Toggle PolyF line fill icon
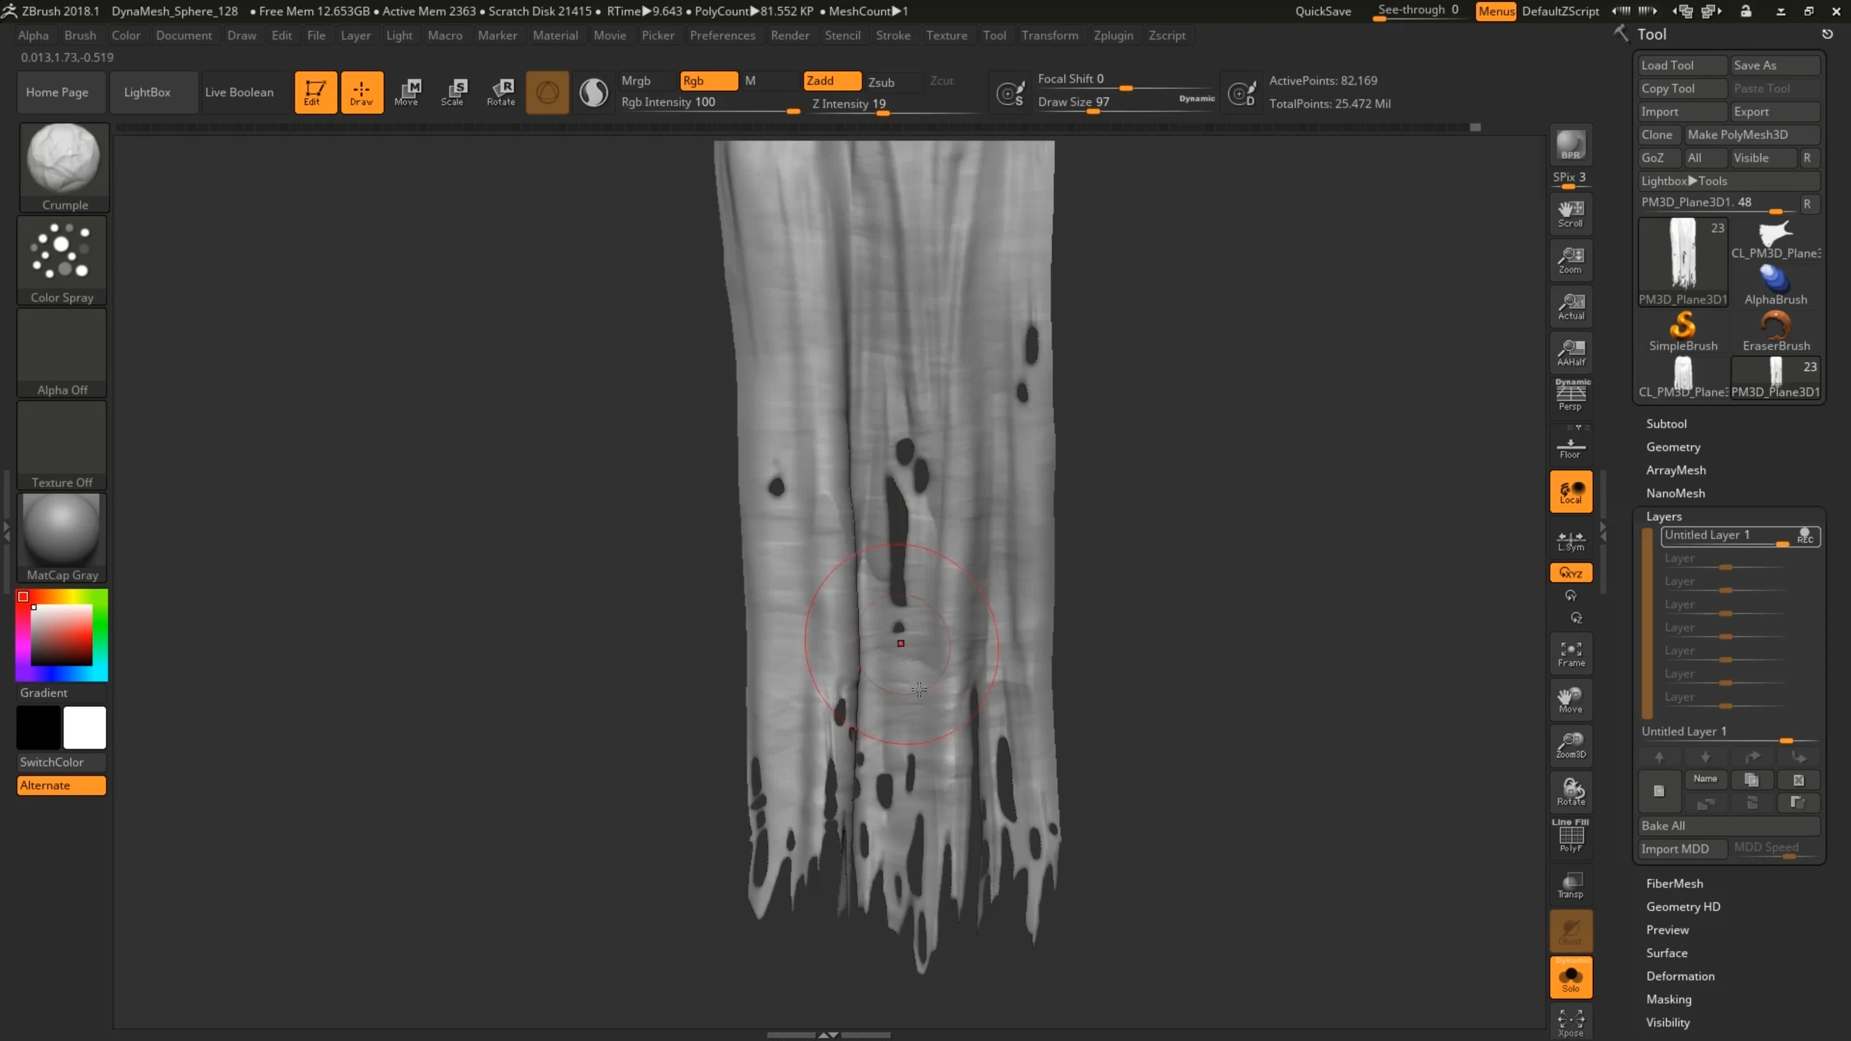The image size is (1851, 1041). tap(1571, 837)
